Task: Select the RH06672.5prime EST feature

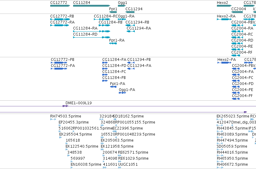Action: point(220,168)
